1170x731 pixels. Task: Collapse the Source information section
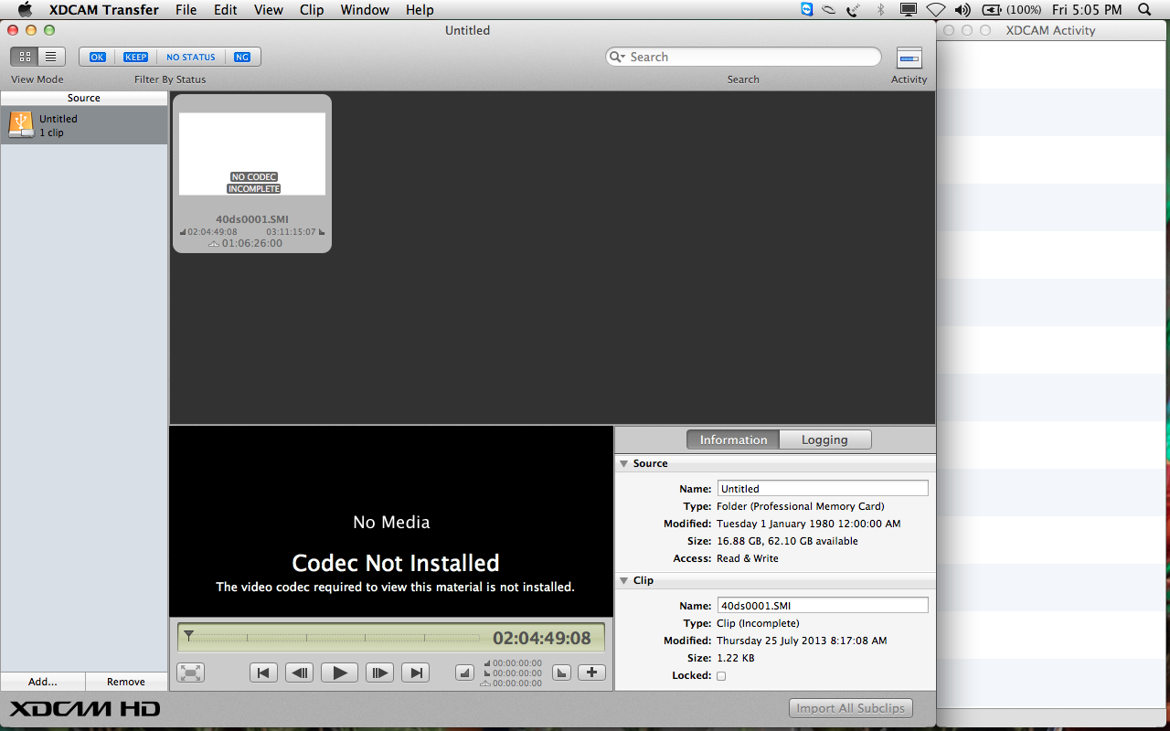[x=623, y=463]
